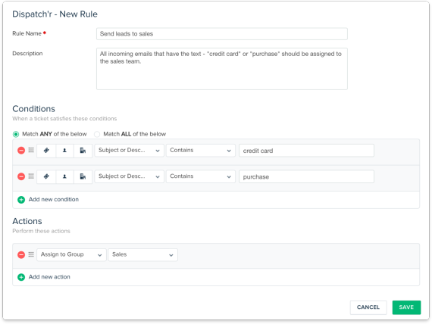432x324 pixels.
Task: Click Perform these actions text
Action: click(41, 231)
